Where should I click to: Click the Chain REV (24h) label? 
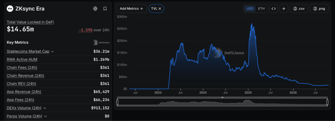click(21, 84)
